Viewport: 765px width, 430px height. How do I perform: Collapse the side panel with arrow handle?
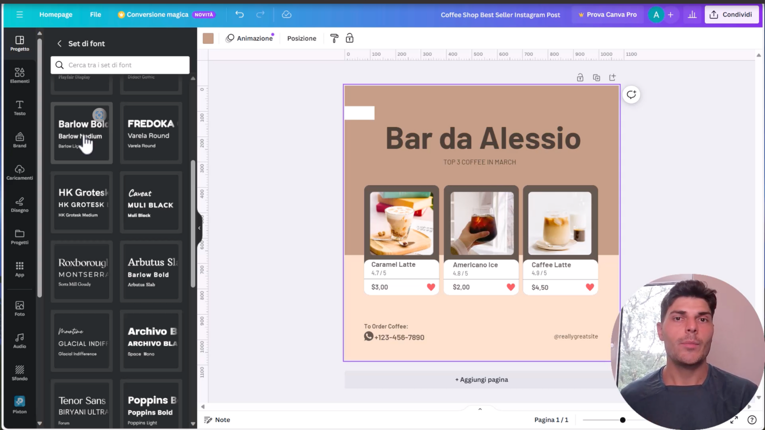coord(199,228)
